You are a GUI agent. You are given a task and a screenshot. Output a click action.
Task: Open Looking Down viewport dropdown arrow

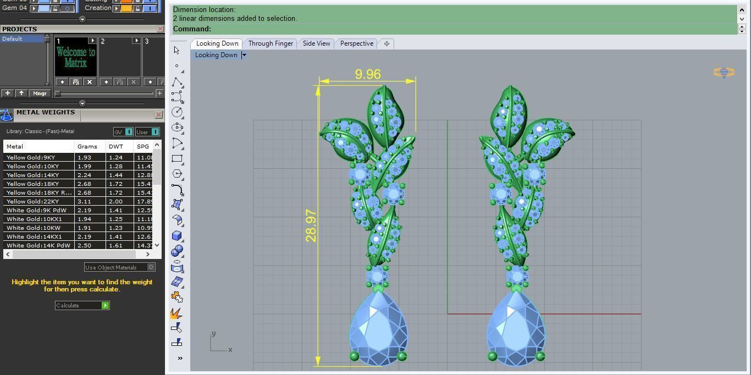244,55
